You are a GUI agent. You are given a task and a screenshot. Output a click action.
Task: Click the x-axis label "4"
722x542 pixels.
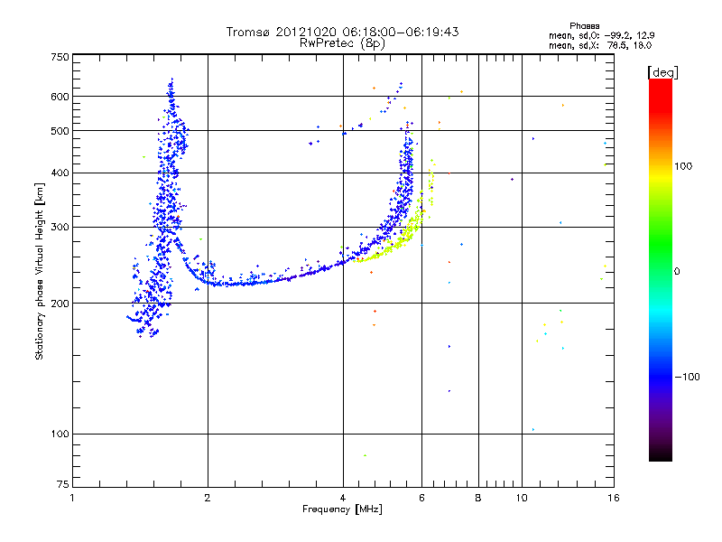coord(343,498)
